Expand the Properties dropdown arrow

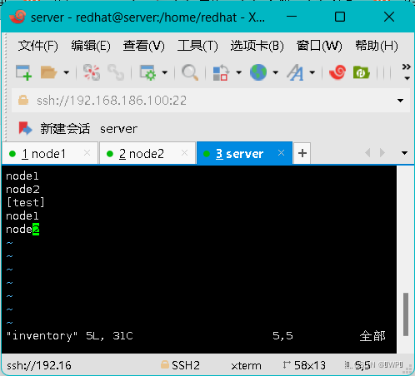tap(165, 72)
